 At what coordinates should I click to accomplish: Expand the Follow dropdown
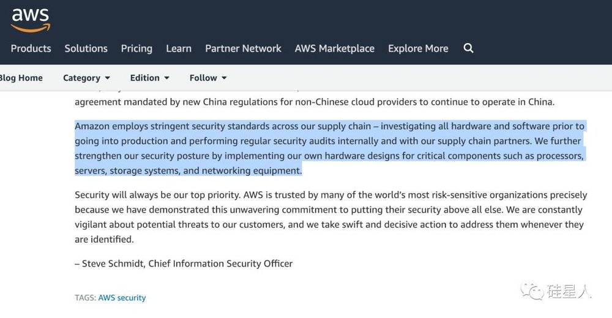tap(208, 78)
